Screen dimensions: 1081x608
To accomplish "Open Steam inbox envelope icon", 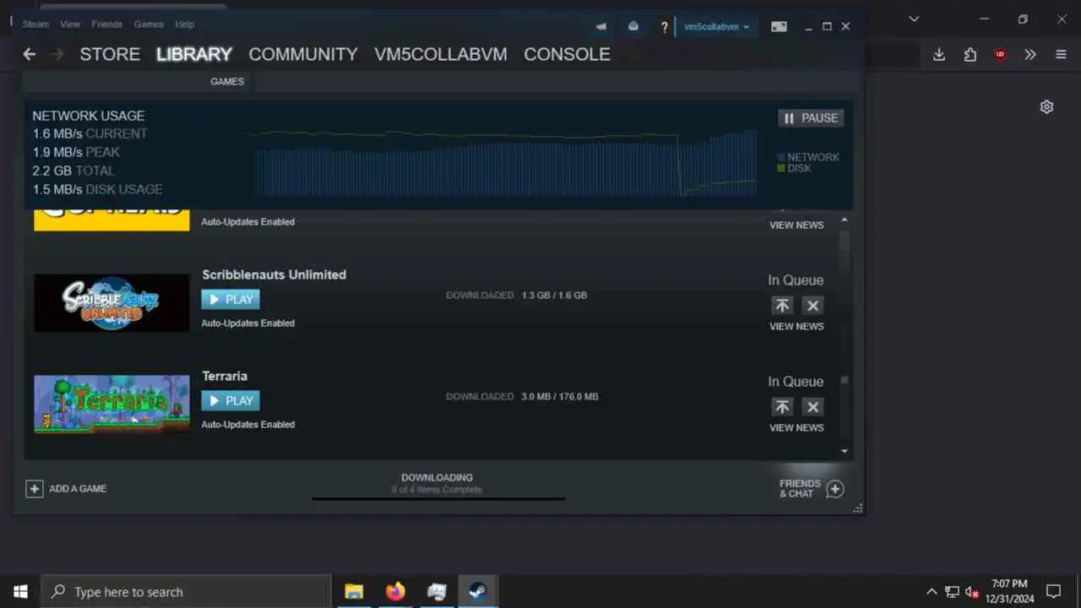I will coord(633,27).
